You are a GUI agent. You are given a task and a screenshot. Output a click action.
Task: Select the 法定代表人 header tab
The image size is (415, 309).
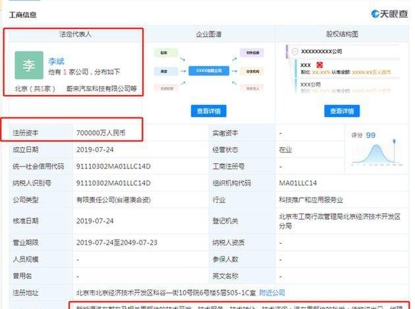75,34
